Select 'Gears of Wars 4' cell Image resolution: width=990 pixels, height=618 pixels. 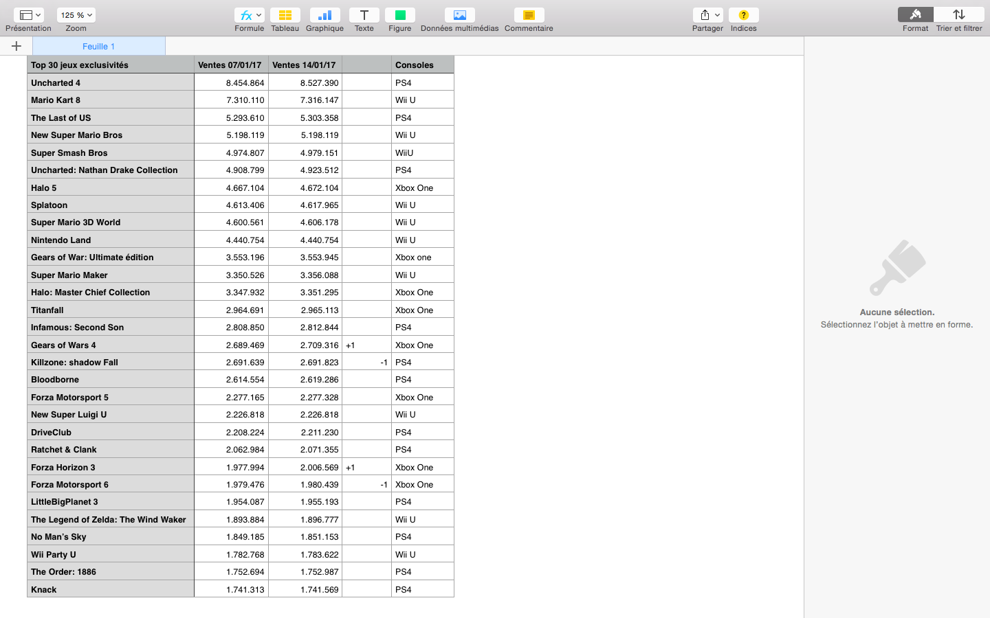tap(111, 345)
